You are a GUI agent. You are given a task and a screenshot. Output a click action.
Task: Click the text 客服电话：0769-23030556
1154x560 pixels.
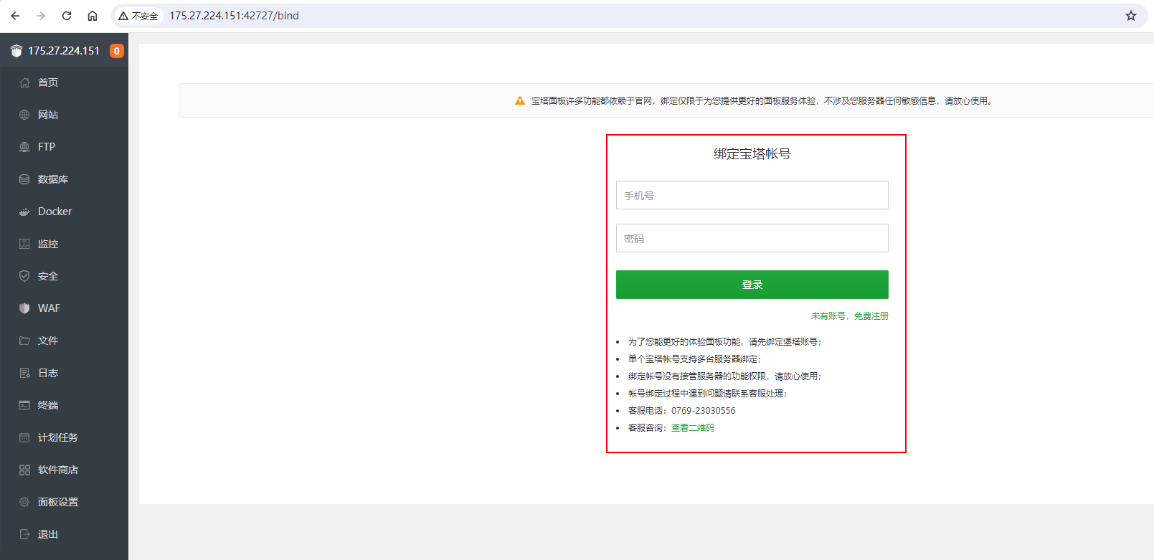coord(682,411)
